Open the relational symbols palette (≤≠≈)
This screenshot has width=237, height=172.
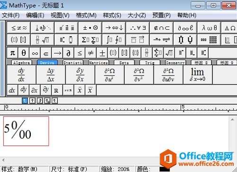click(19, 28)
